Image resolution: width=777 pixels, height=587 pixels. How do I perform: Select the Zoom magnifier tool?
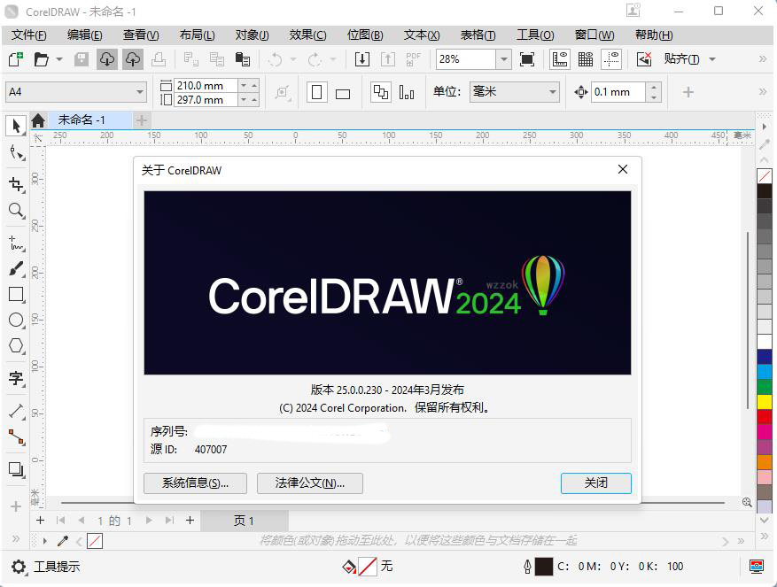click(x=16, y=211)
